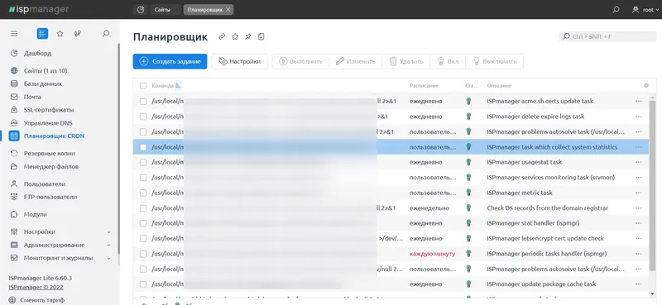Check the services monitoring task row
Image resolution: width=662 pixels, height=305 pixels.
tap(143, 178)
